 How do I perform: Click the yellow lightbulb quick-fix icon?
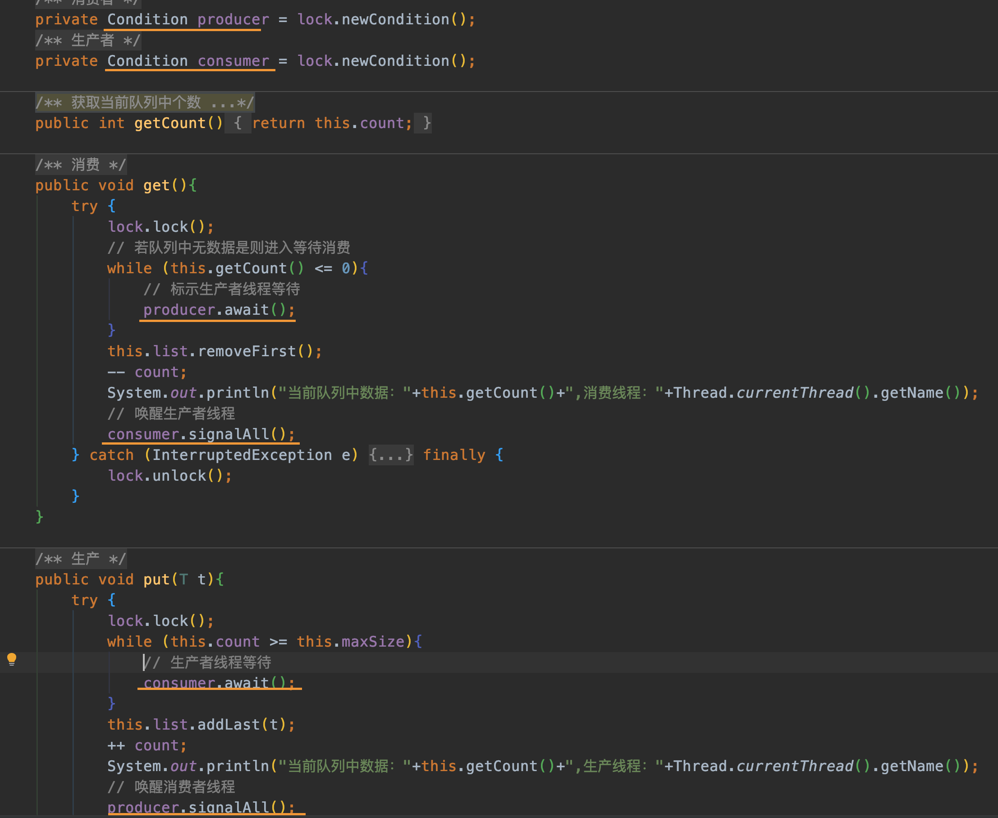click(12, 659)
